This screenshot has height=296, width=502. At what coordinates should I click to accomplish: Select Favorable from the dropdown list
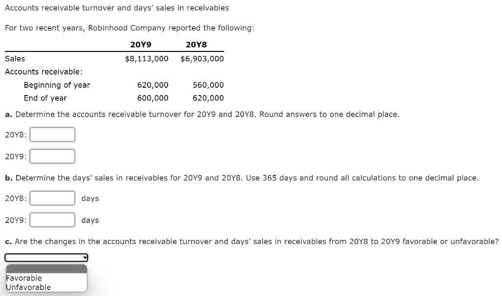click(23, 278)
